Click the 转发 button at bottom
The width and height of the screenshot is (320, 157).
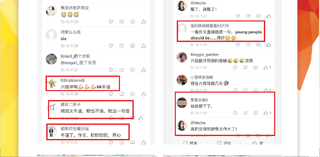[190, 143]
